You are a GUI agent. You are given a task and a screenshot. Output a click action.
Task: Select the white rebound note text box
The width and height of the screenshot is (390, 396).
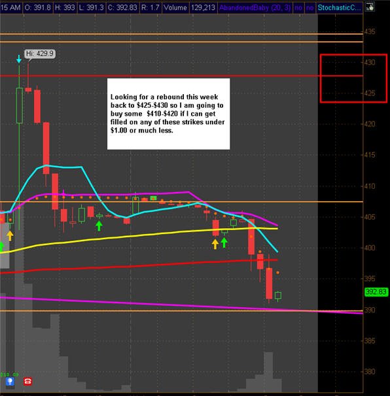[x=168, y=114]
